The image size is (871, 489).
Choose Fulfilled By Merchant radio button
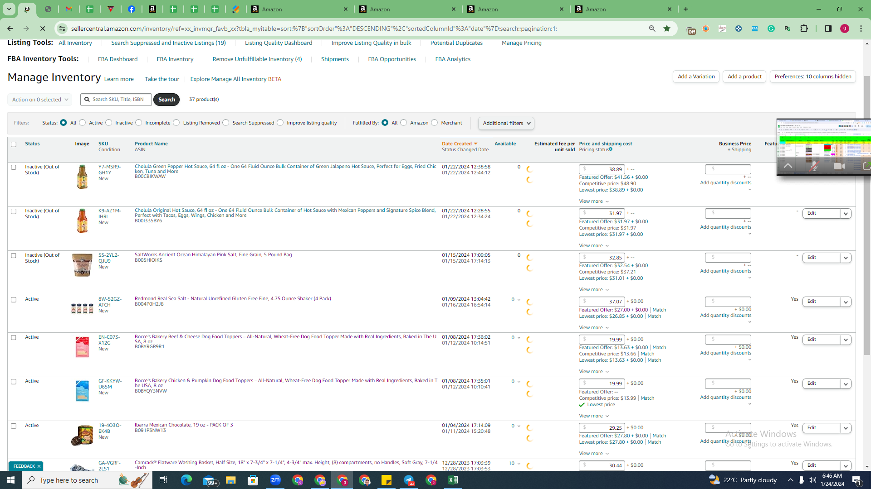coord(435,123)
